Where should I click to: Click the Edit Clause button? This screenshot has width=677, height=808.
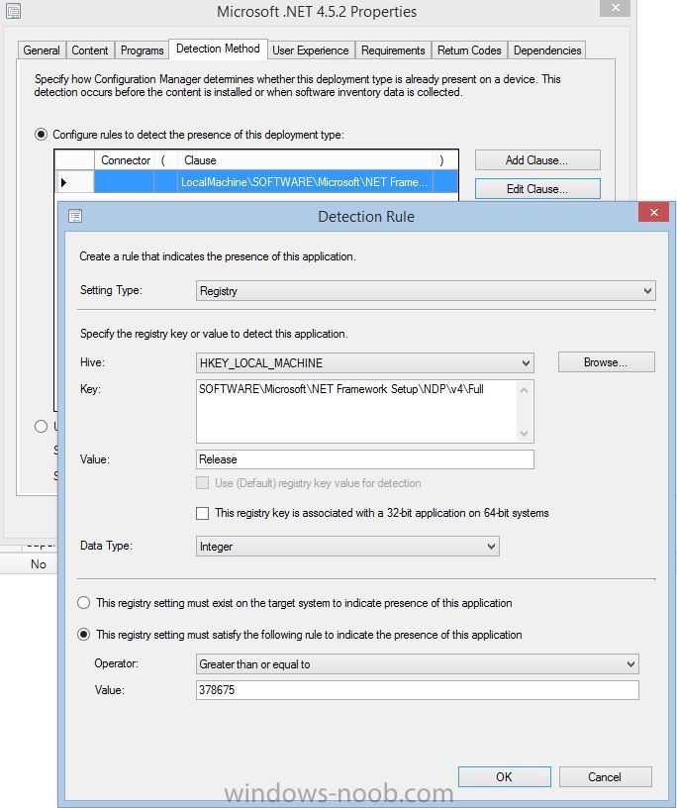537,189
